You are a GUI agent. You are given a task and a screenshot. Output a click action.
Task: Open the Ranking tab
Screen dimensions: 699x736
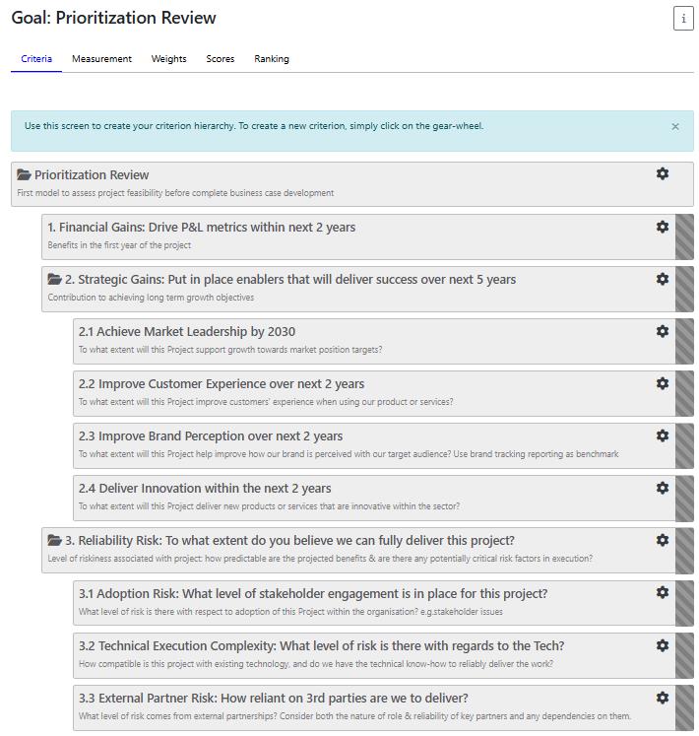click(x=272, y=59)
